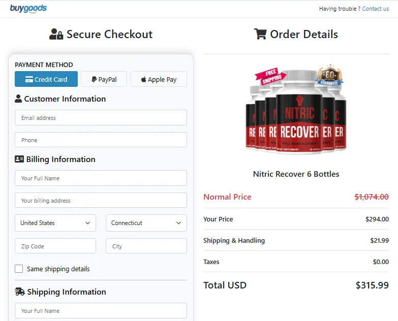Viewport: 398px width, 321px height.
Task: Click the Nitric Recover bottles product image
Action: (296, 110)
